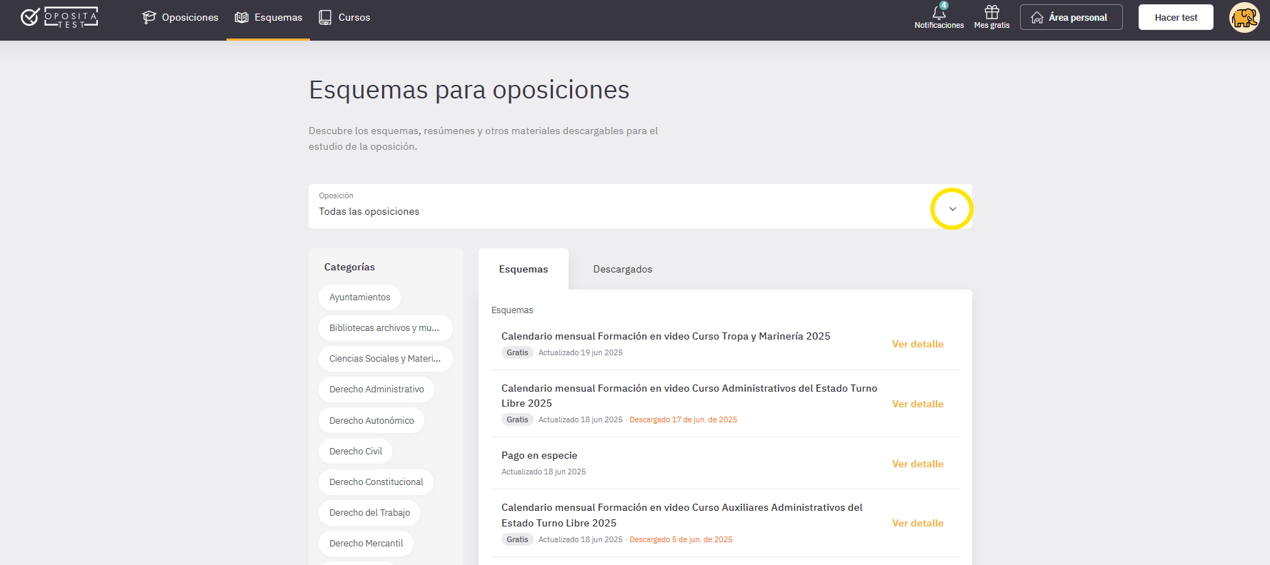Click the graduation cap Oposiciones icon

pyautogui.click(x=149, y=17)
